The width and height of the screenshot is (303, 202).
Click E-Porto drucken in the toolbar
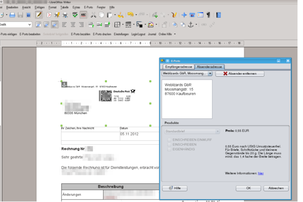click(102, 34)
